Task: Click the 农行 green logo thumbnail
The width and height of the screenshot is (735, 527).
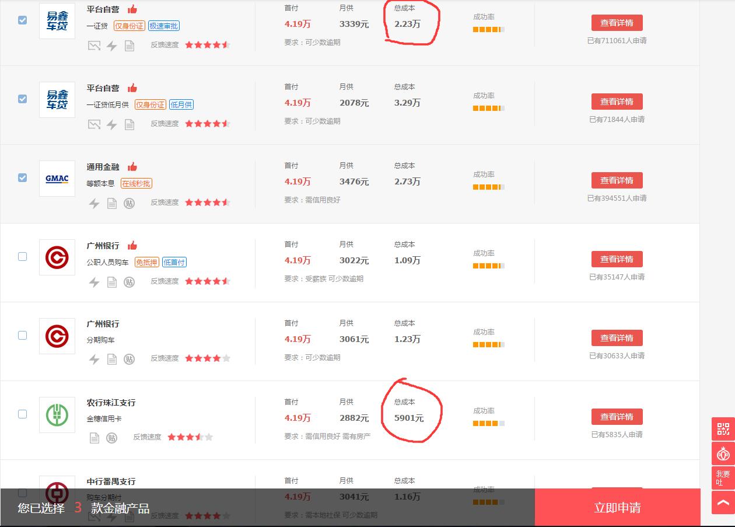Action: pos(57,415)
